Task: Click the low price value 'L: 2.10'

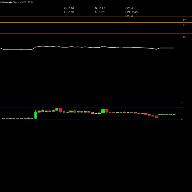Action: (x=99, y=12)
